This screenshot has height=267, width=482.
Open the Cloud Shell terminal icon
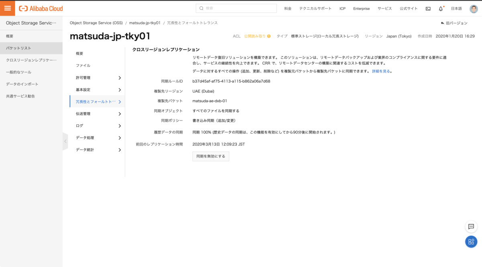point(428,8)
